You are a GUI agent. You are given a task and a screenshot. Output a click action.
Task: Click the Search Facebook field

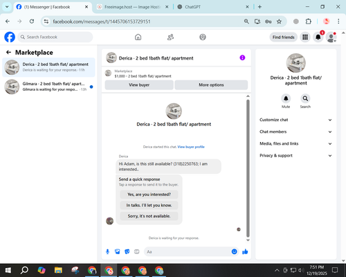click(x=55, y=37)
